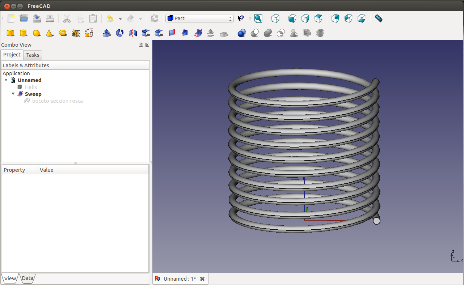Create a Cylinder primitive
The width and height of the screenshot is (464, 285).
point(24,33)
